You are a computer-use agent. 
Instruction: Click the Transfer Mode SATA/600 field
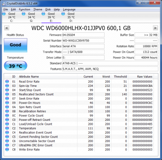(x=83, y=52)
